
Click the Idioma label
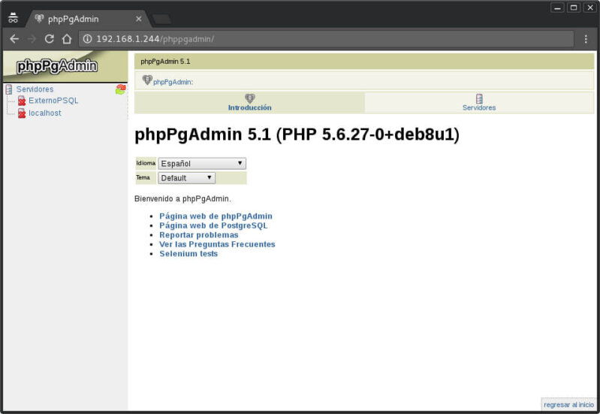[146, 163]
